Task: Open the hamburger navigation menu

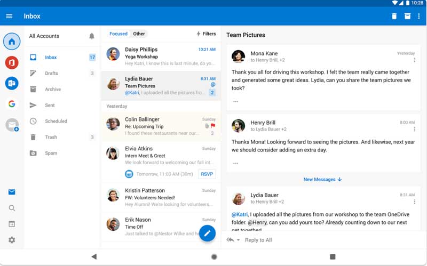Action: 9,16
